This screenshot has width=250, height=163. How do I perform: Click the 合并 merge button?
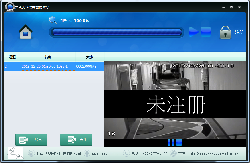[x=76, y=140]
